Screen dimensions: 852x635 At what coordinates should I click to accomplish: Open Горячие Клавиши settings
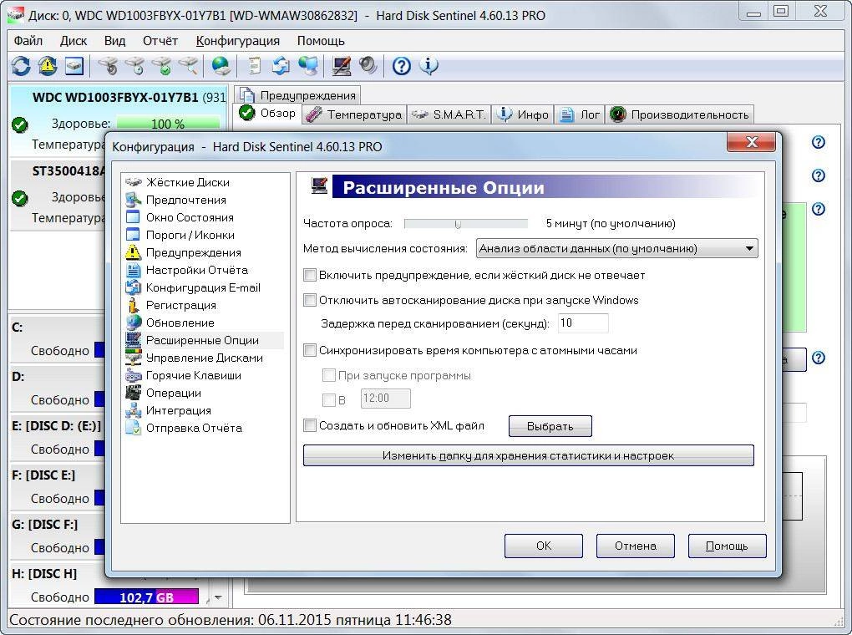click(x=194, y=375)
